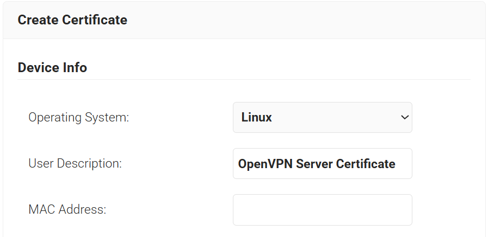Image resolution: width=488 pixels, height=237 pixels.
Task: Click the divider line under Device Info
Action: click(244, 80)
